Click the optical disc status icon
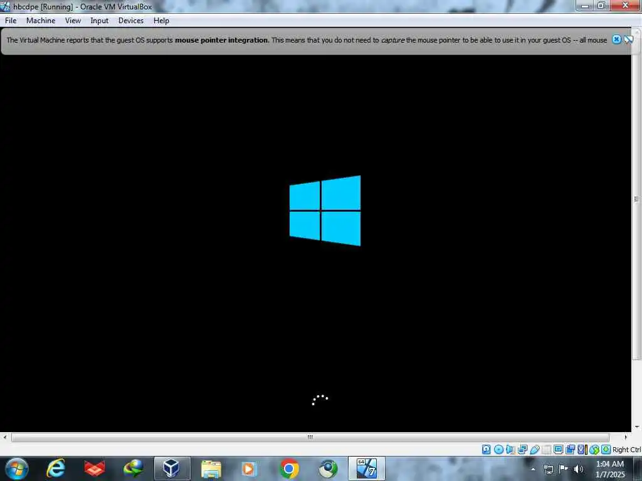Screen dimensions: 642x481 click(x=498, y=450)
